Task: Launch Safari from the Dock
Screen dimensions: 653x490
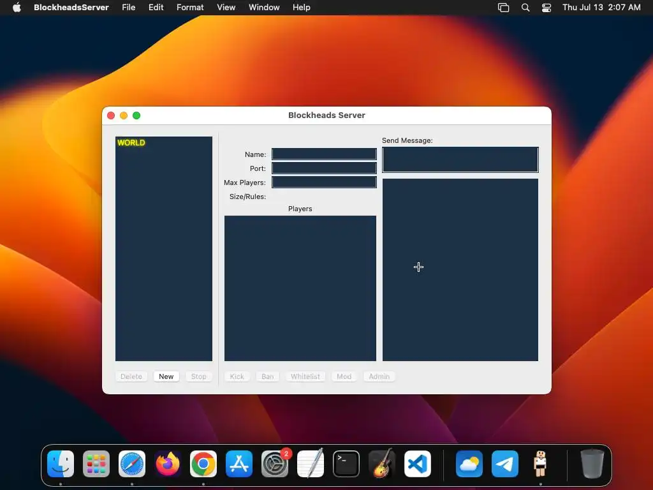Action: [132, 463]
